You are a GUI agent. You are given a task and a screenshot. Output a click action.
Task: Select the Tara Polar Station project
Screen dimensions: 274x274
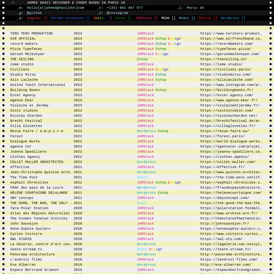[29, 208]
